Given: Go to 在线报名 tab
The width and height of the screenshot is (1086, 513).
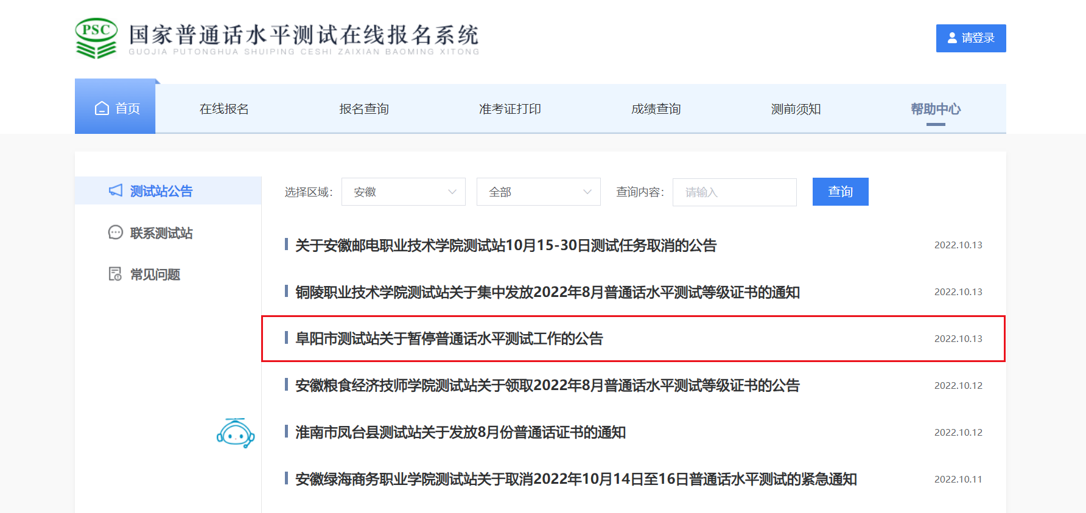Looking at the screenshot, I should (224, 109).
